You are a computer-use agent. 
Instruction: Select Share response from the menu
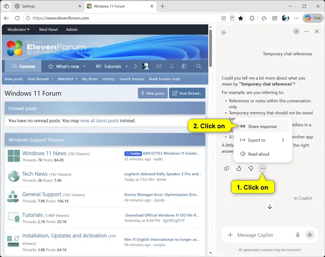pos(262,127)
